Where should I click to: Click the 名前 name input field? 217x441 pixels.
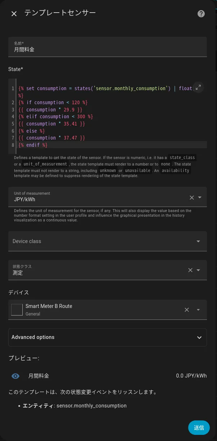(x=107, y=50)
